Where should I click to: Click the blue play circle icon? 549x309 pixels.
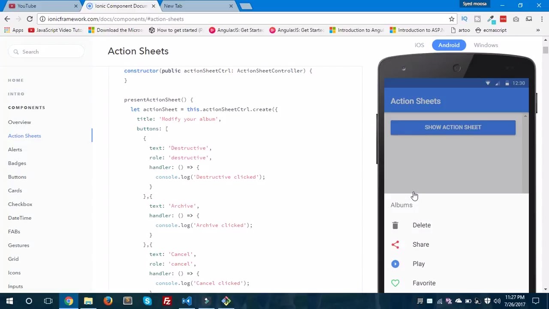[x=395, y=264]
